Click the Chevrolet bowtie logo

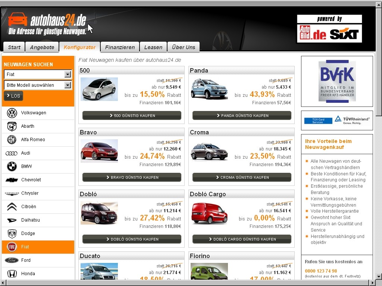pyautogui.click(x=12, y=180)
